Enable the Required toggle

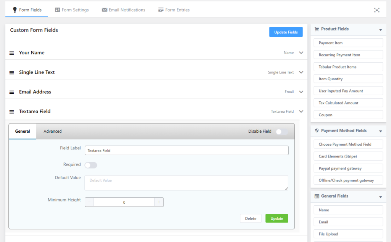91,165
